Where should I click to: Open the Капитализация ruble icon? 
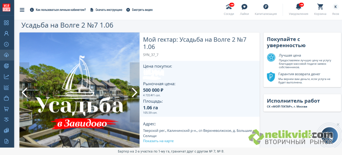[266, 7]
